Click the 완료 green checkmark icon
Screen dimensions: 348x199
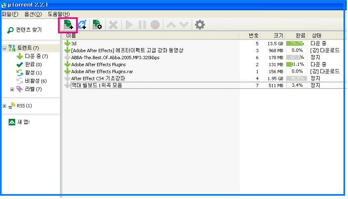[19, 65]
